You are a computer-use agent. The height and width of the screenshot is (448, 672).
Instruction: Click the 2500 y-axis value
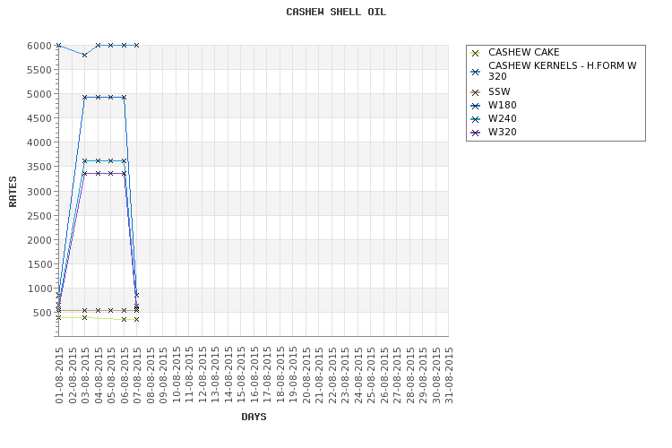[x=39, y=216]
